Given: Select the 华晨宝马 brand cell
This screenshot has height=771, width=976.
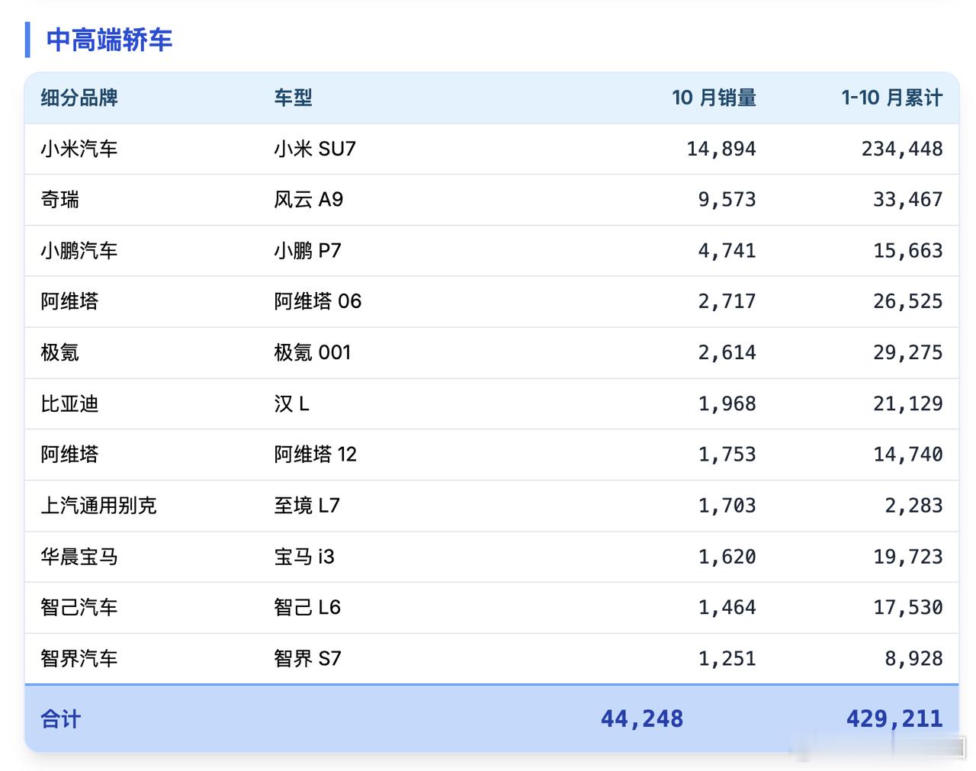Looking at the screenshot, I should [79, 557].
